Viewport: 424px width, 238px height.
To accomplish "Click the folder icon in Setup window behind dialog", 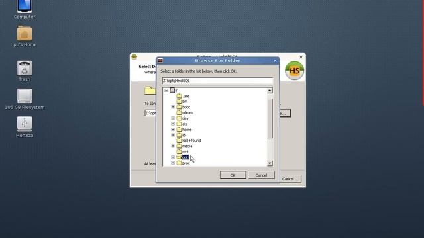I will tap(150, 91).
